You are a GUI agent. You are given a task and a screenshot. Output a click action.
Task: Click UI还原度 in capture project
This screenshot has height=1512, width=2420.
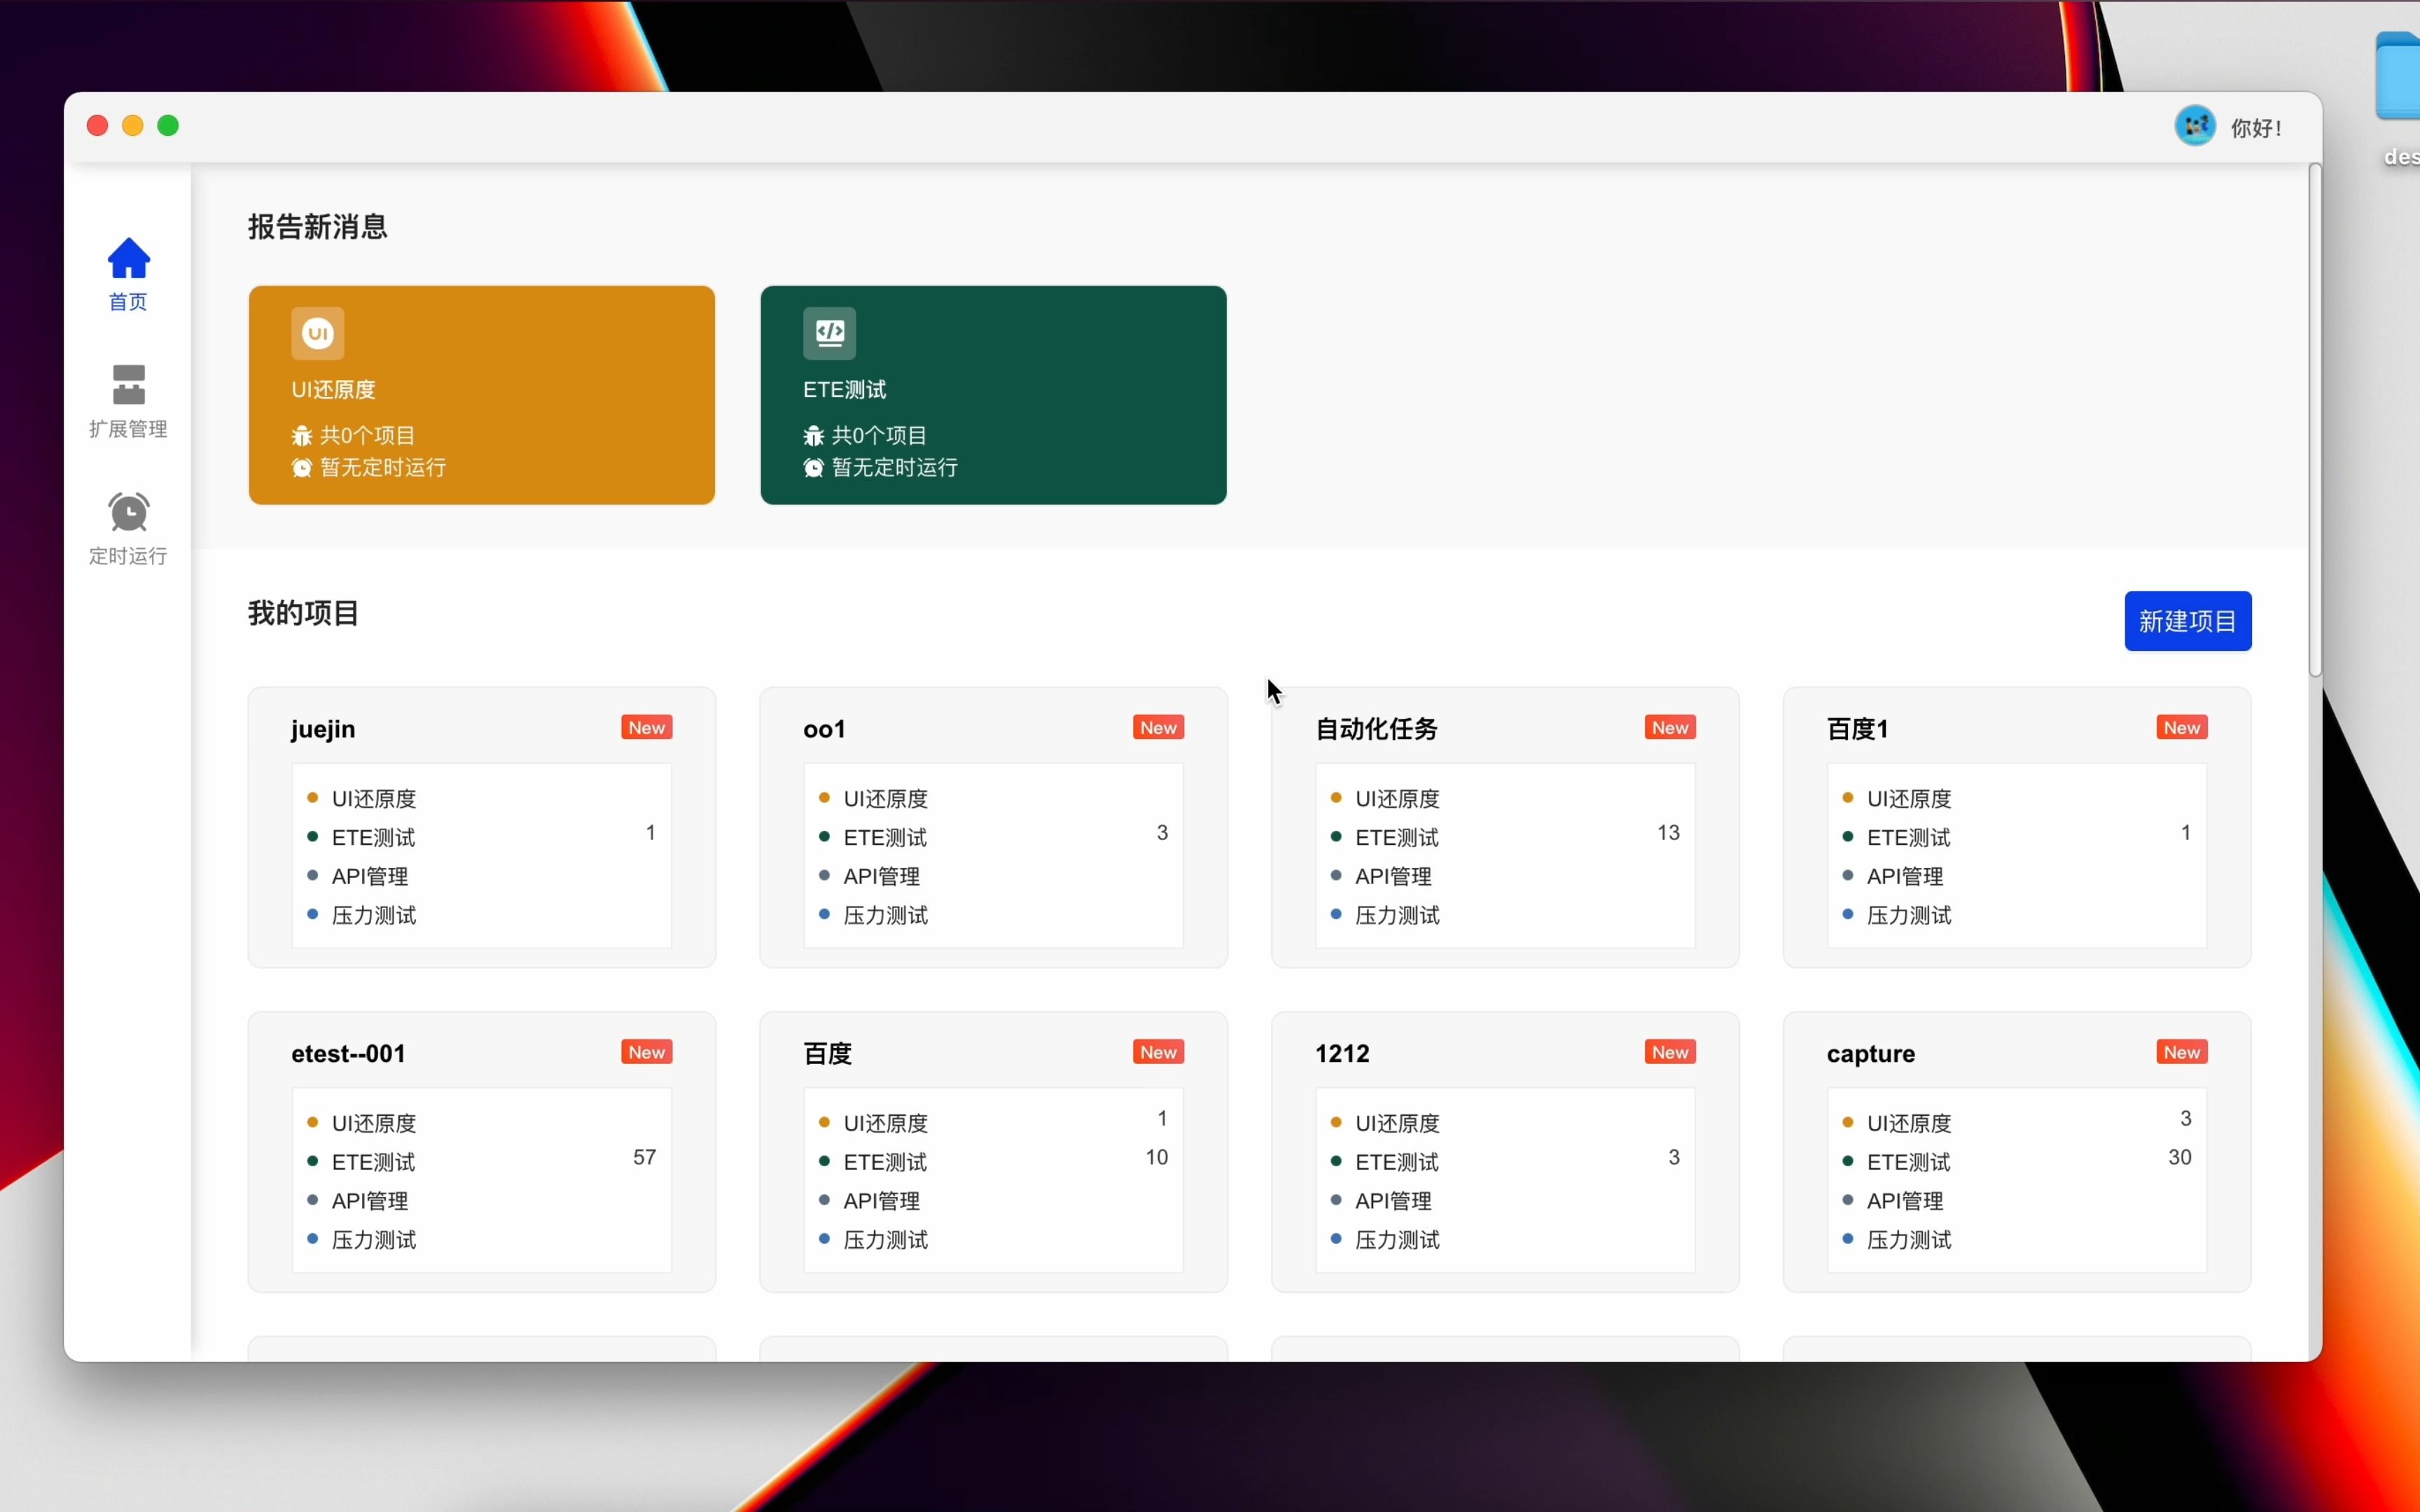click(1910, 1123)
